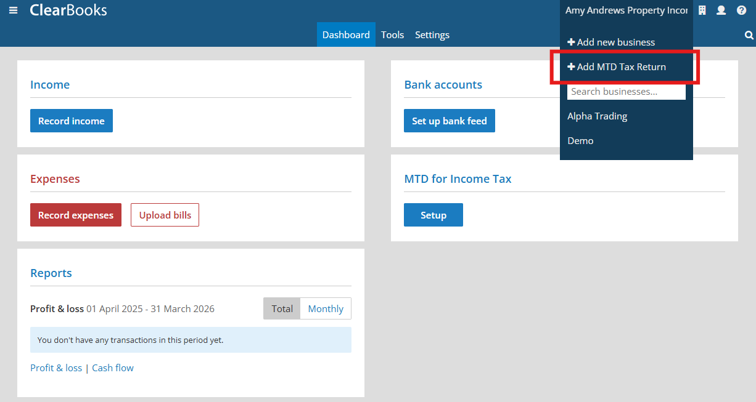
Task: Open the Cash flow report link
Action: 113,368
